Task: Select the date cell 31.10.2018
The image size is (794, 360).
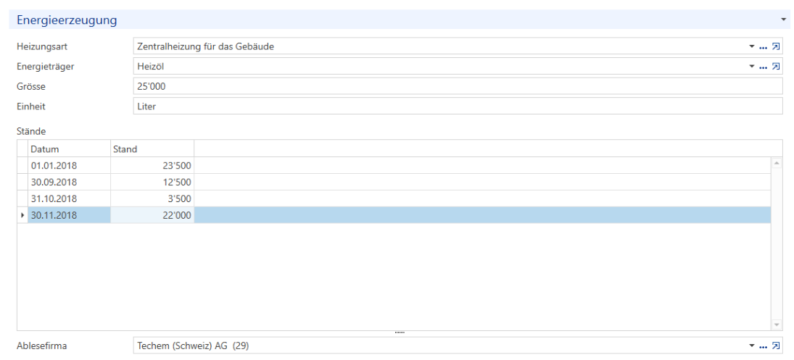Action: pos(70,198)
